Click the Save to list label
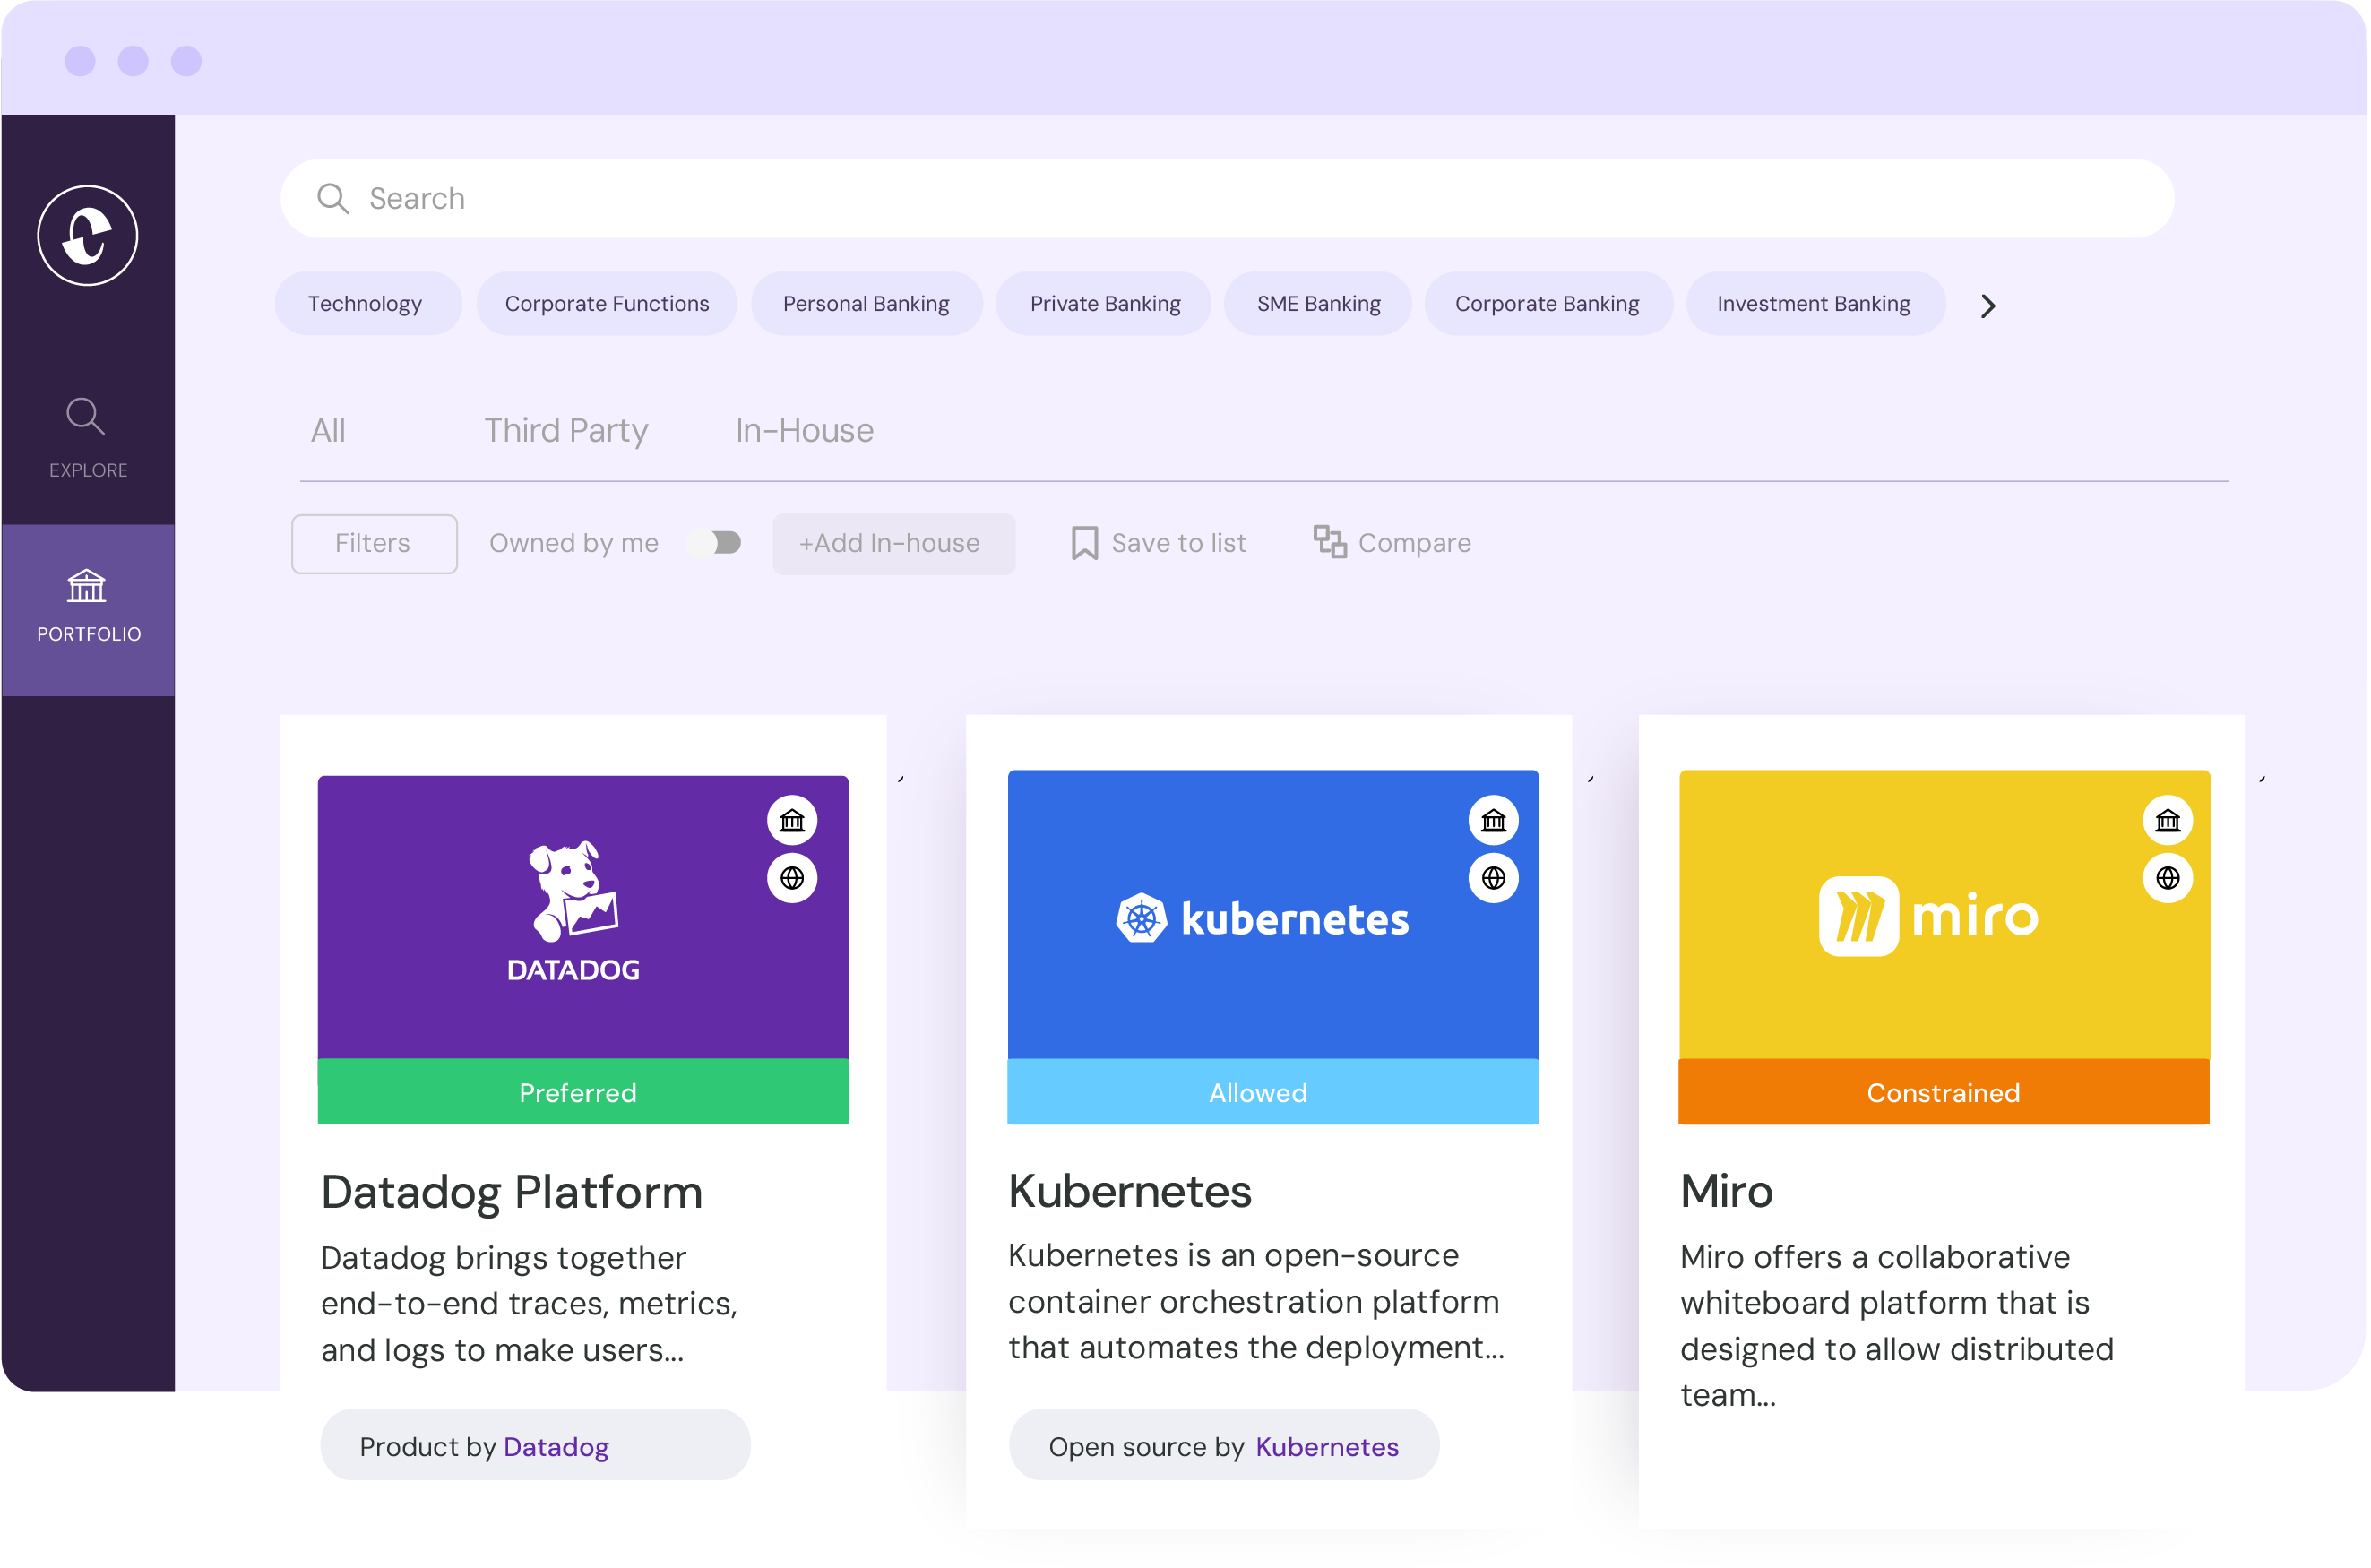The height and width of the screenshot is (1568, 2371). (x=1179, y=543)
